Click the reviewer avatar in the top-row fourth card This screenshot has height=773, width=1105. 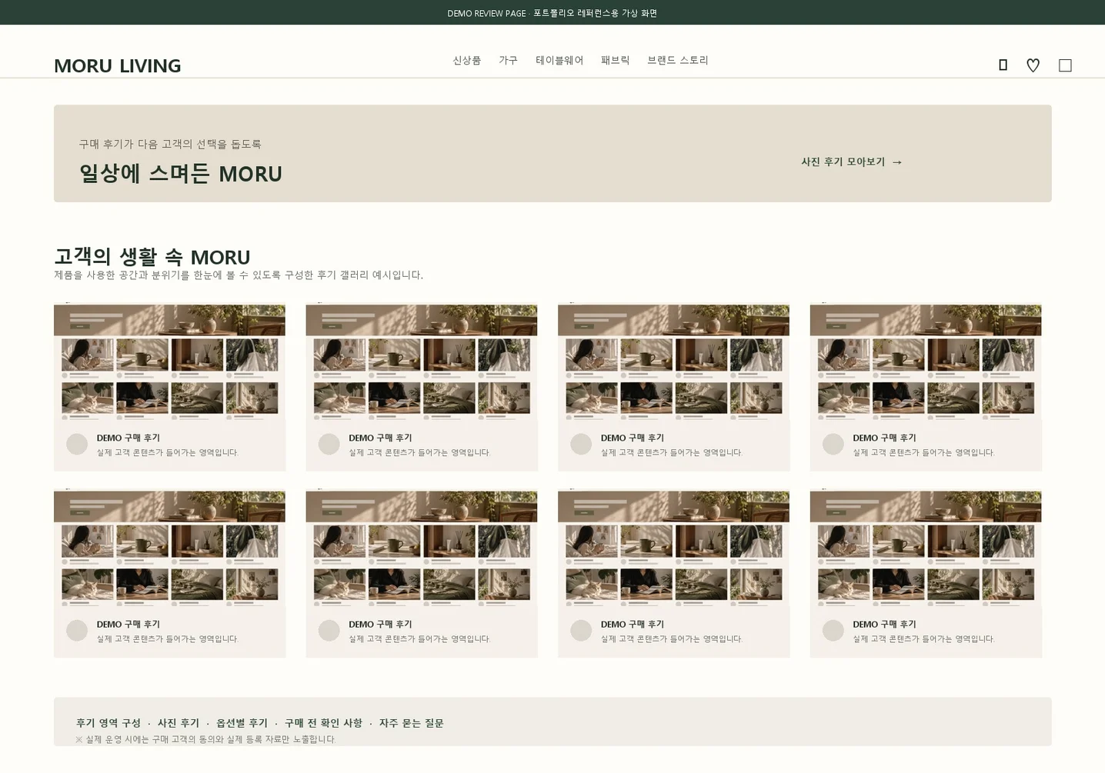pyautogui.click(x=833, y=444)
